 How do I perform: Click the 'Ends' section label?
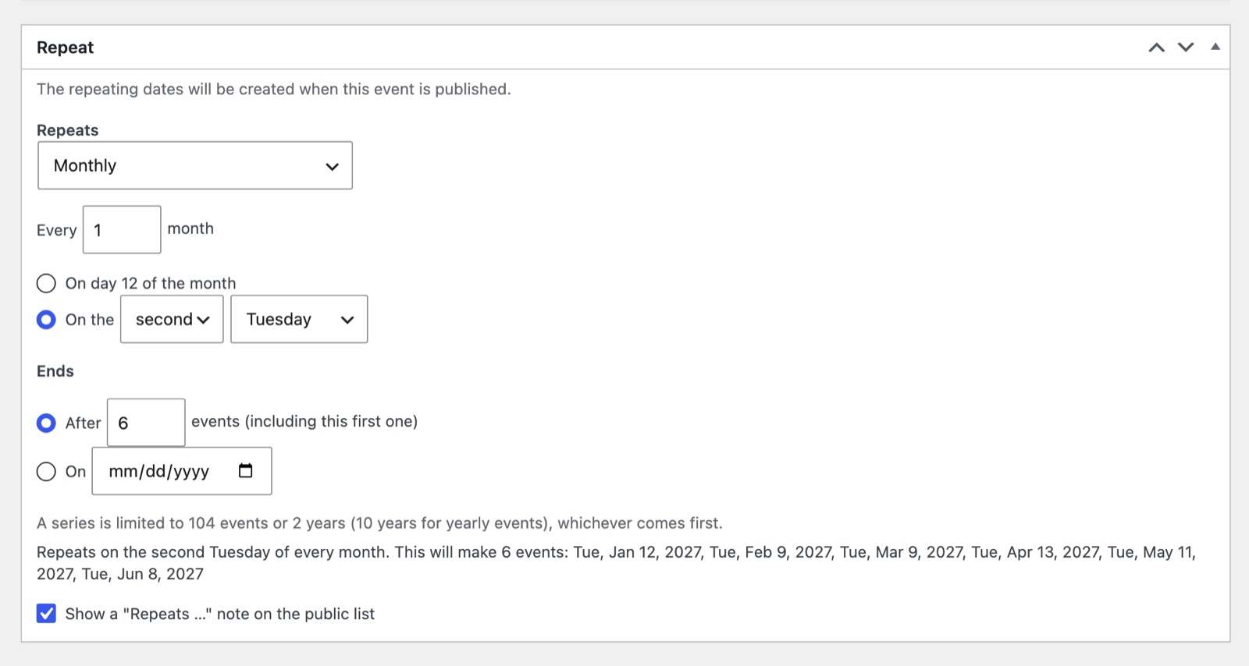tap(55, 371)
